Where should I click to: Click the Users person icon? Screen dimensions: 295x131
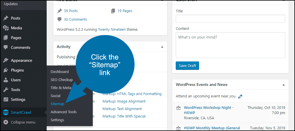(6, 80)
